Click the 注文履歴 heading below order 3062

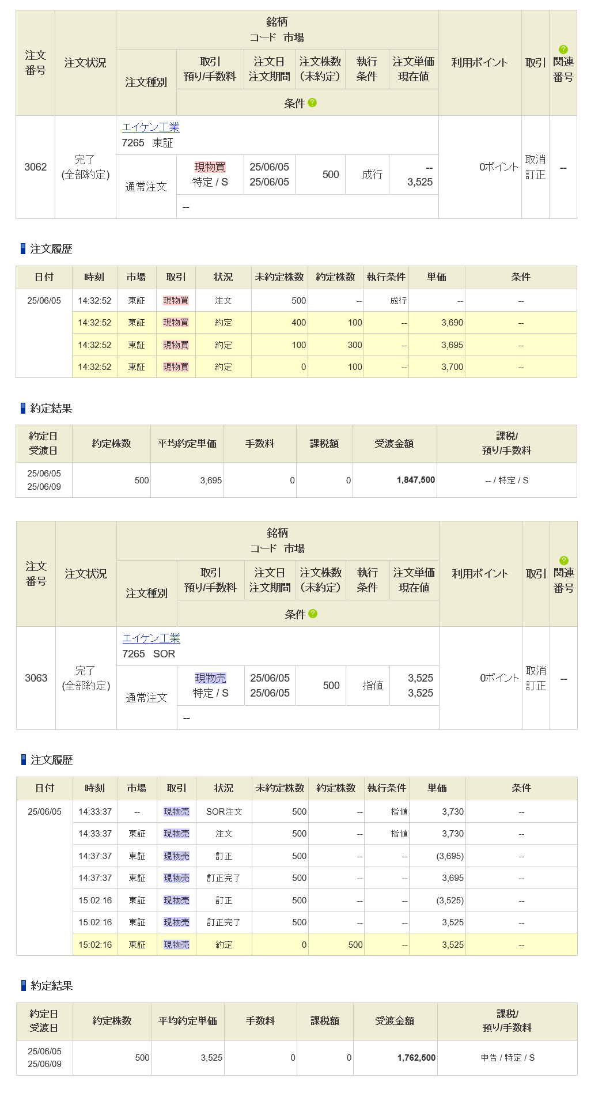(x=51, y=249)
